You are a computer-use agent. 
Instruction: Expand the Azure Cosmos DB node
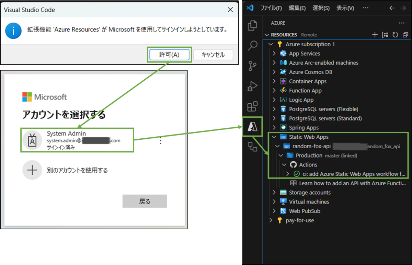coord(274,72)
